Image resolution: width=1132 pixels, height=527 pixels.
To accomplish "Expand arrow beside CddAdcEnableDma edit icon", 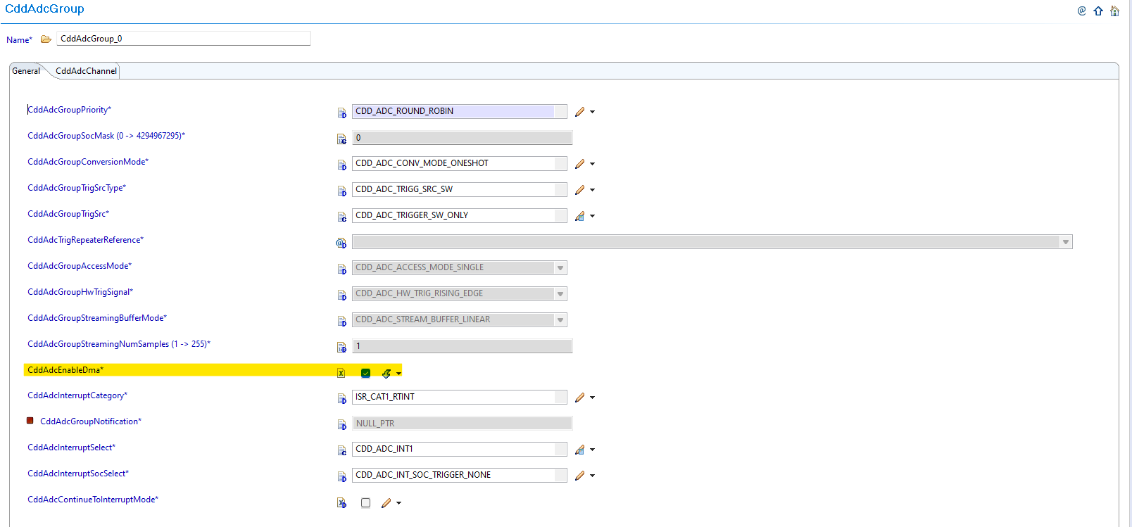I will (399, 374).
